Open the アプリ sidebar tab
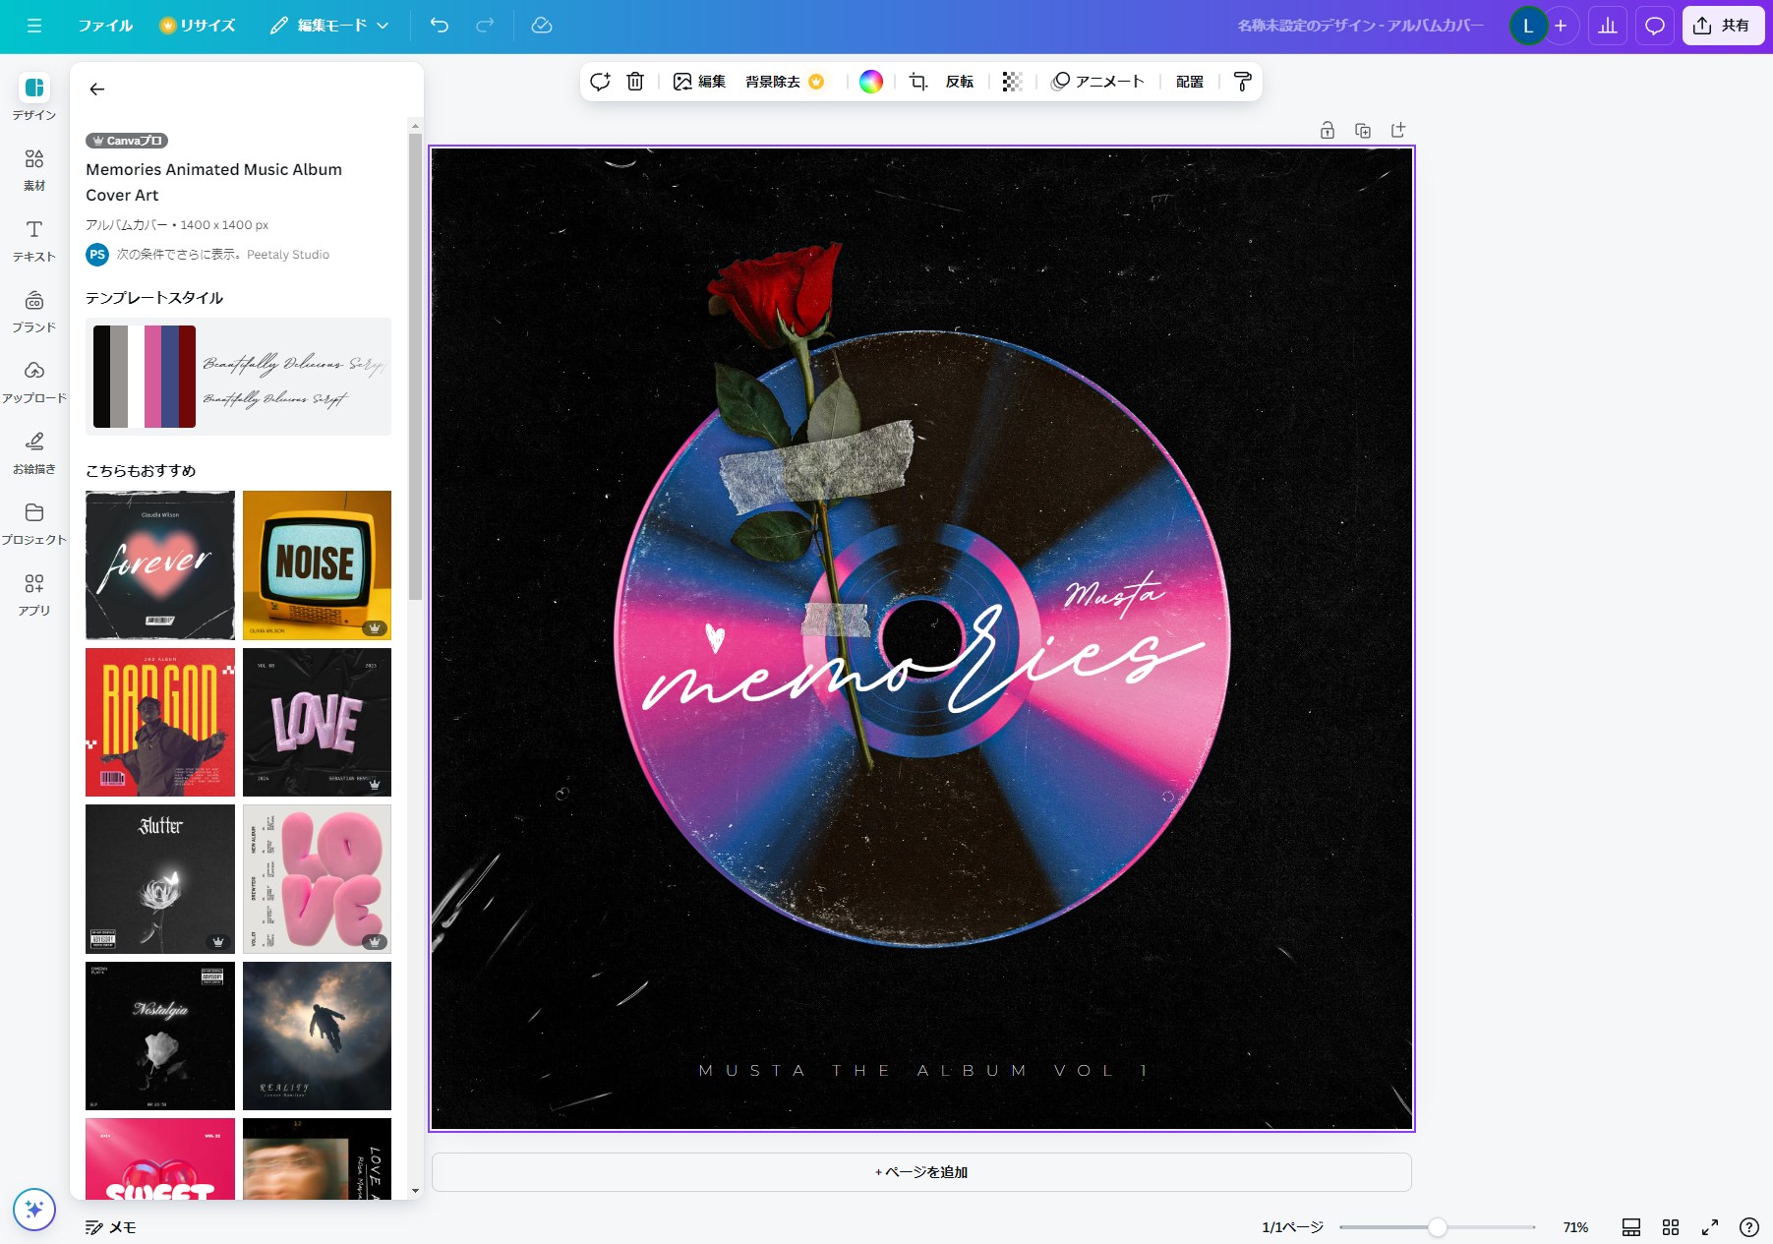 point(34,594)
